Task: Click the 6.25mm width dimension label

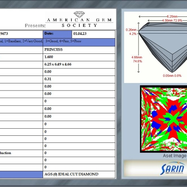Action: pyautogui.click(x=172, y=16)
